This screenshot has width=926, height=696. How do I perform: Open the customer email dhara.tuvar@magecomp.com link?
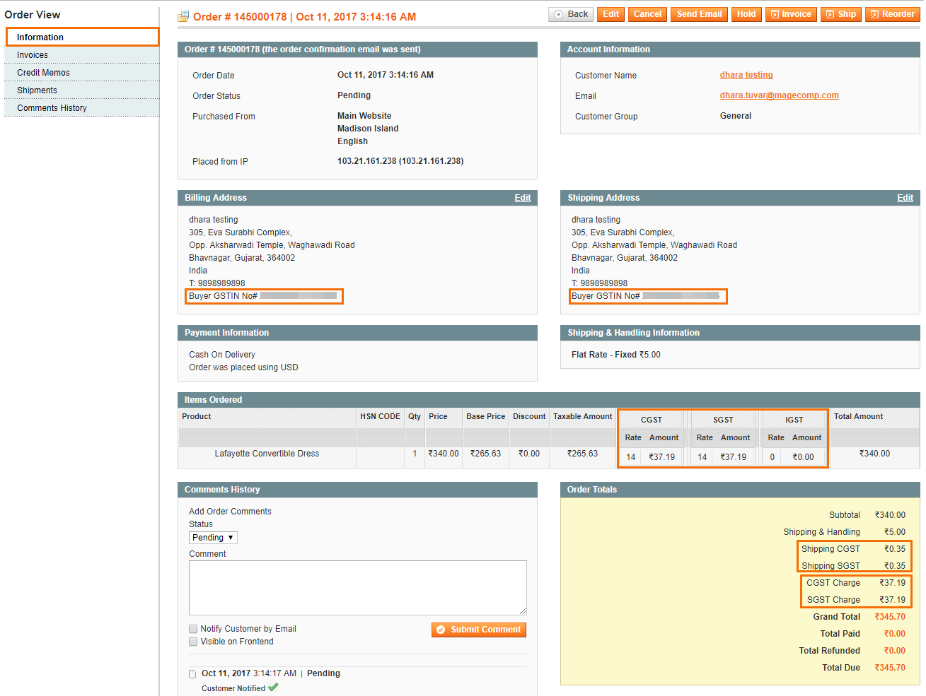click(x=779, y=95)
